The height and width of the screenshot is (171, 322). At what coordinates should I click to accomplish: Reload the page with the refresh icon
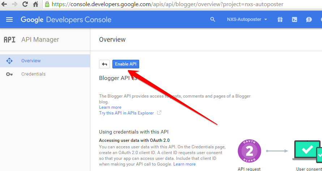[x=25, y=4]
